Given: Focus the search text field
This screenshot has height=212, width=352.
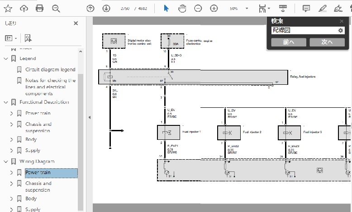Looking at the screenshot, I should click(x=304, y=30).
